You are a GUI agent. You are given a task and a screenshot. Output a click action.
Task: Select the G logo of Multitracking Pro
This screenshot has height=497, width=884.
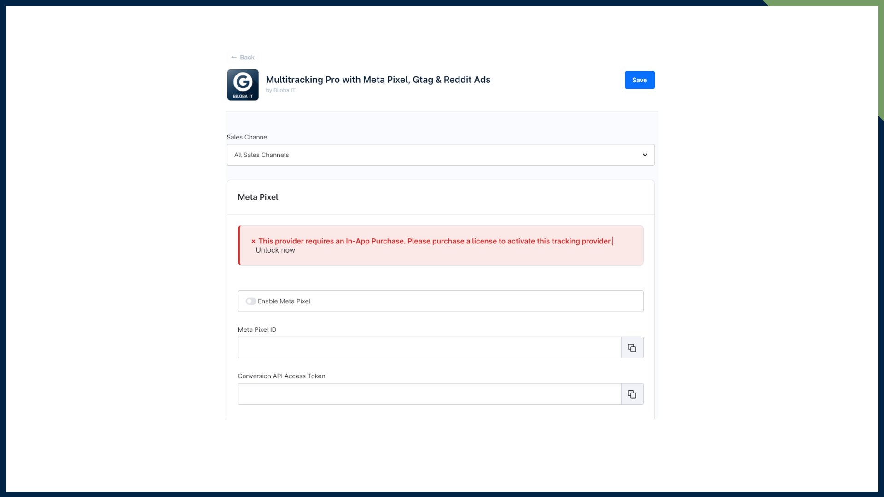tap(243, 85)
